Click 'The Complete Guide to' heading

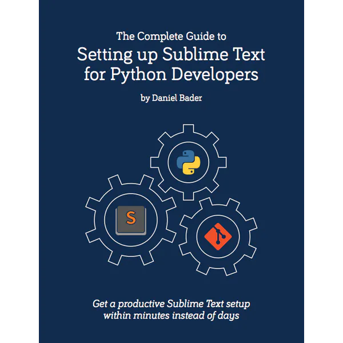click(171, 36)
